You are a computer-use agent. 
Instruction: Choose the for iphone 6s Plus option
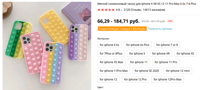pos(138,45)
